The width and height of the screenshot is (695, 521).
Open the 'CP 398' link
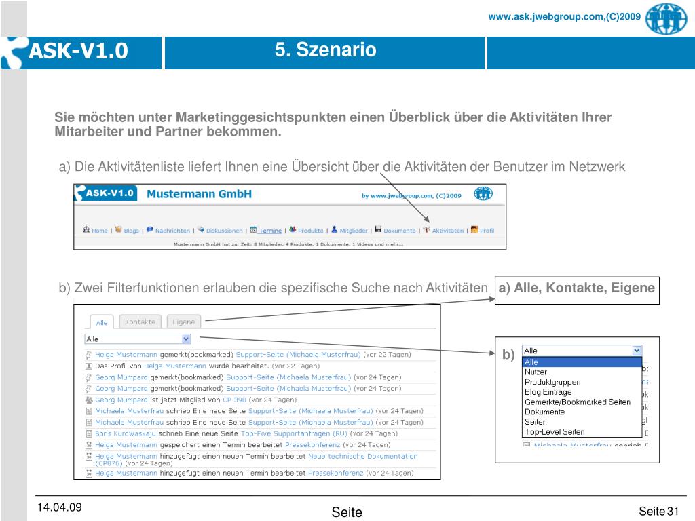click(x=234, y=400)
